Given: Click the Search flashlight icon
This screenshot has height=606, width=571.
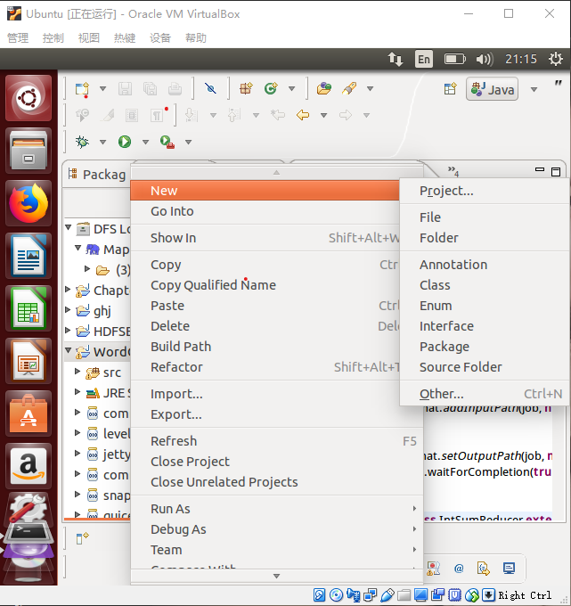Looking at the screenshot, I should [x=349, y=88].
